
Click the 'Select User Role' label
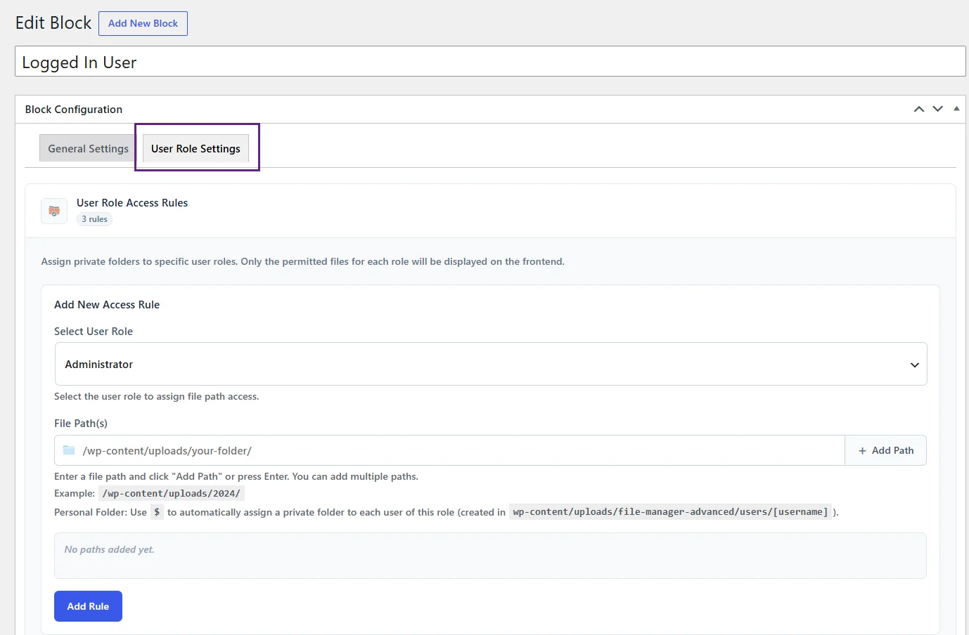pyautogui.click(x=94, y=332)
